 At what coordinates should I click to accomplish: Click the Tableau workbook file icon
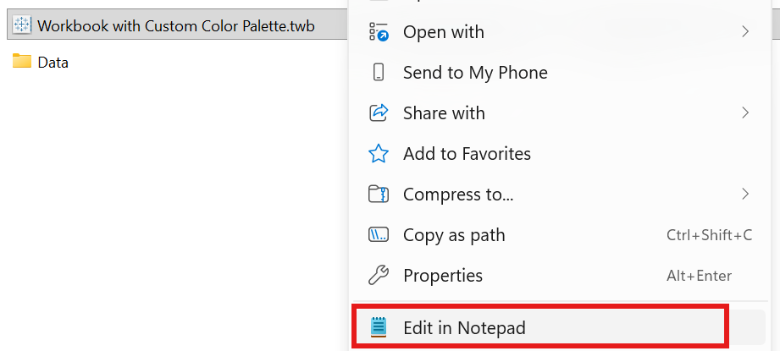point(23,25)
